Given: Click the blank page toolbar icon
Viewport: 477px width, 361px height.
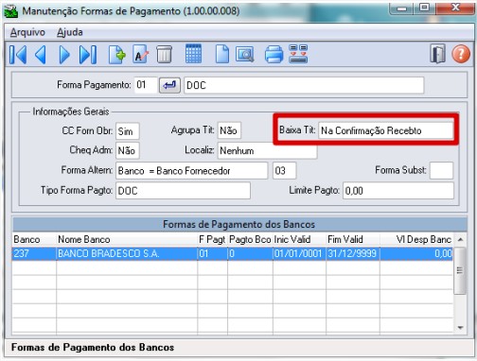Looking at the screenshot, I should (222, 54).
